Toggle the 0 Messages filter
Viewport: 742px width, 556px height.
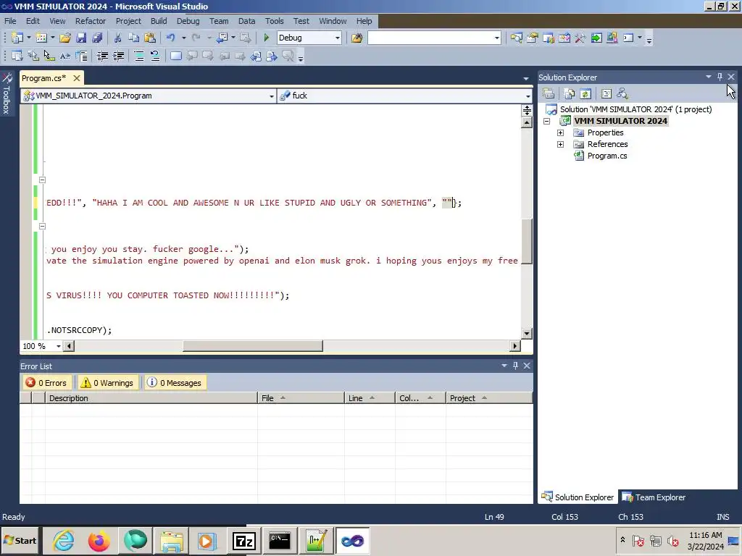click(x=175, y=383)
